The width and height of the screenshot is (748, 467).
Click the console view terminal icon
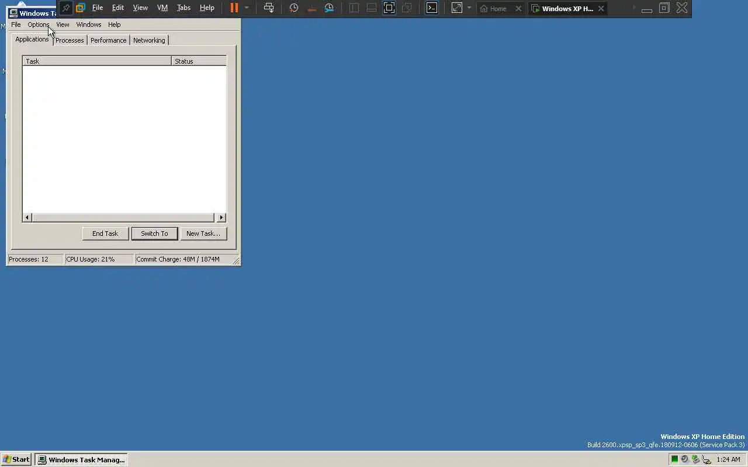[x=432, y=8]
